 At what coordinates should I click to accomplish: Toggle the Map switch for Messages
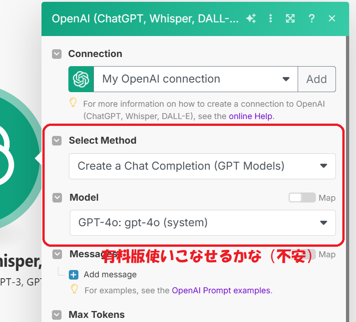coord(302,254)
